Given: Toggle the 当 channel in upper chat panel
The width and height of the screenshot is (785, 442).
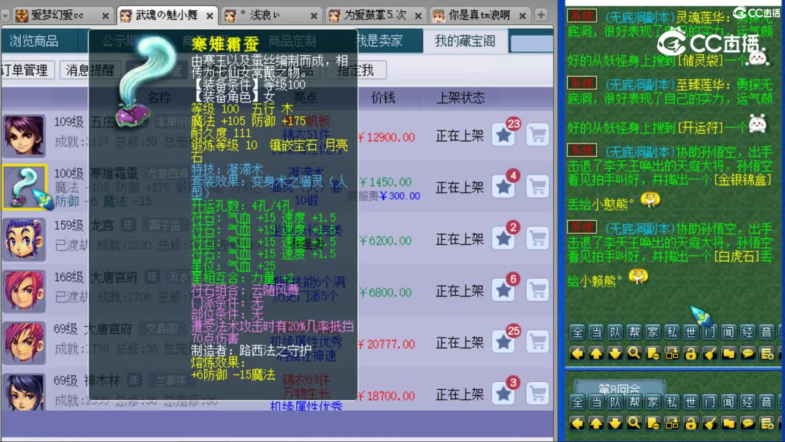Looking at the screenshot, I should coord(596,333).
